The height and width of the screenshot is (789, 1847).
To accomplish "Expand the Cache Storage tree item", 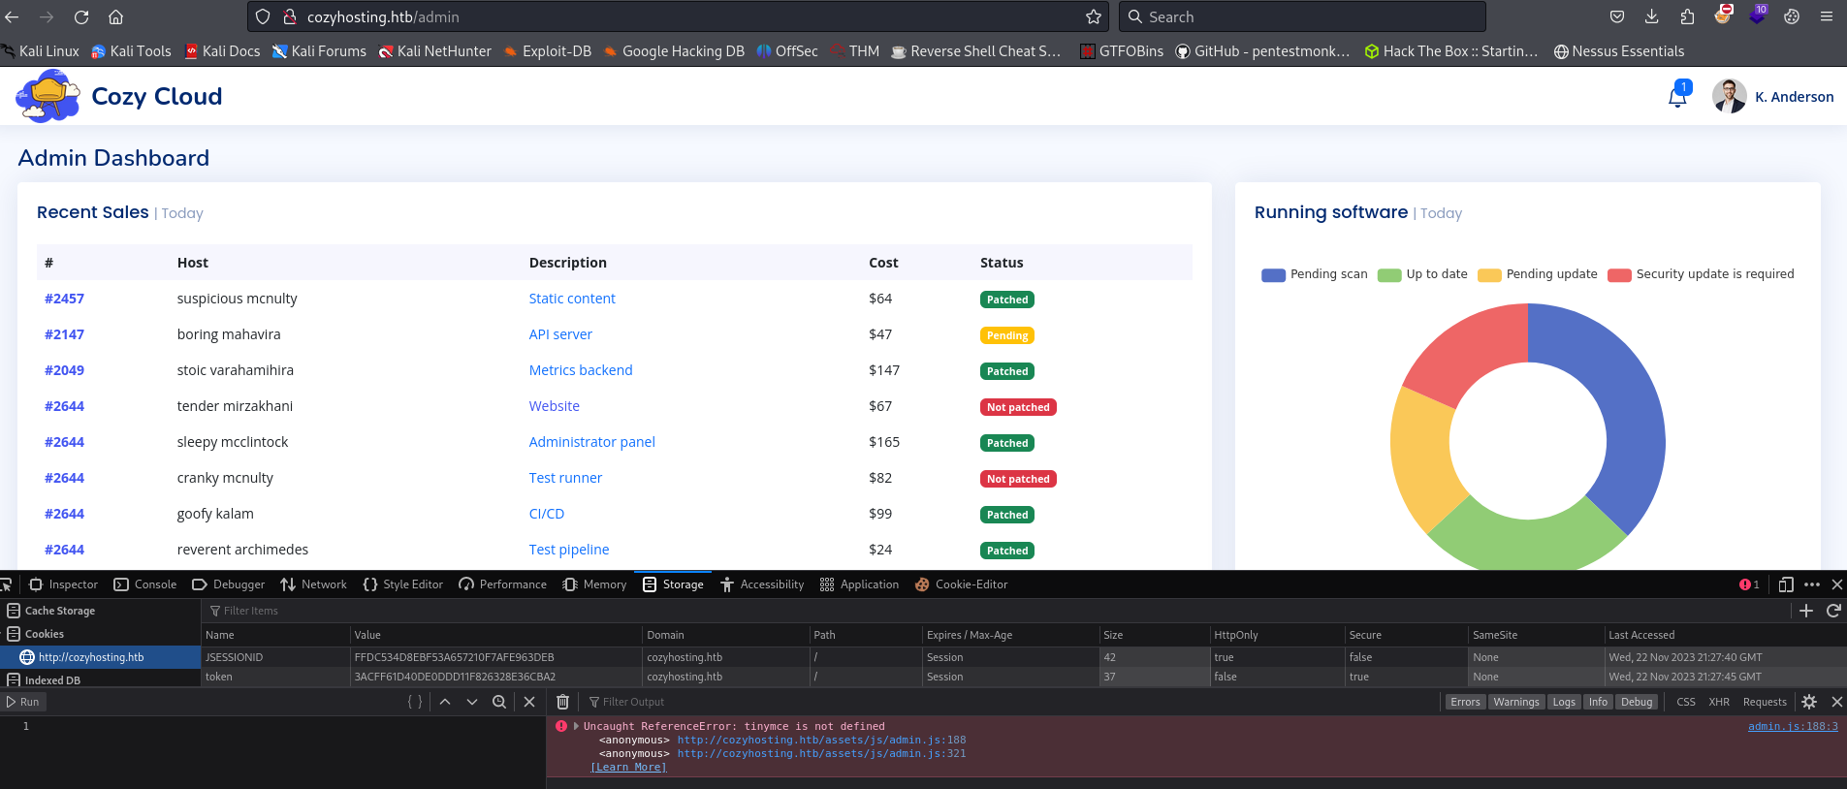I will pyautogui.click(x=60, y=611).
